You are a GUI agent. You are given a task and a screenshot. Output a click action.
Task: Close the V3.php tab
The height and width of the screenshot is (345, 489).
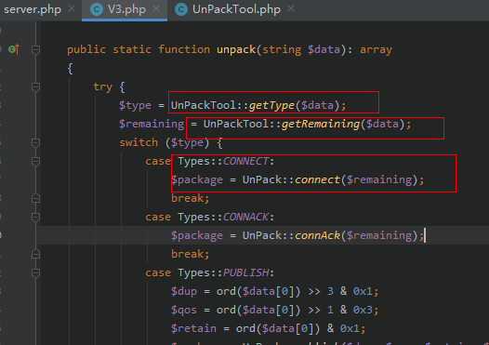[x=156, y=8]
